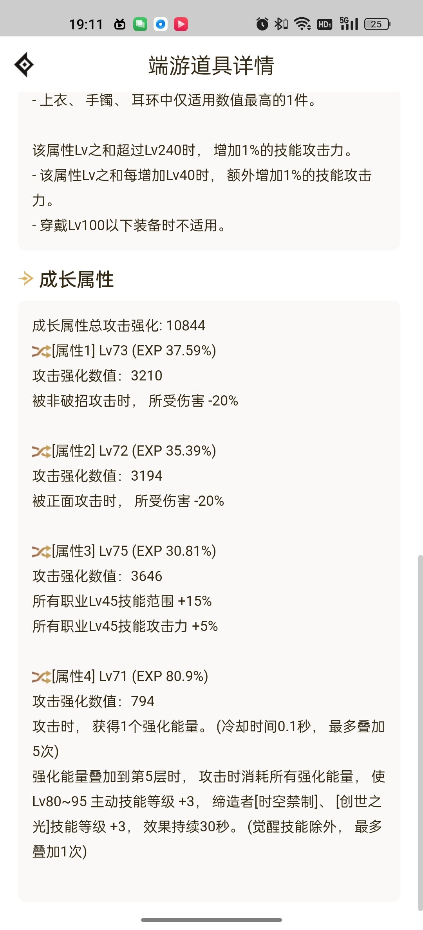Tap the bottom home gesture bar
Image resolution: width=423 pixels, height=930 pixels.
(x=211, y=920)
